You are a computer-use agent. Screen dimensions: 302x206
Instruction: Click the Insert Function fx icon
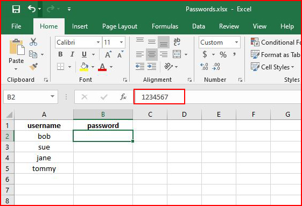(x=123, y=97)
